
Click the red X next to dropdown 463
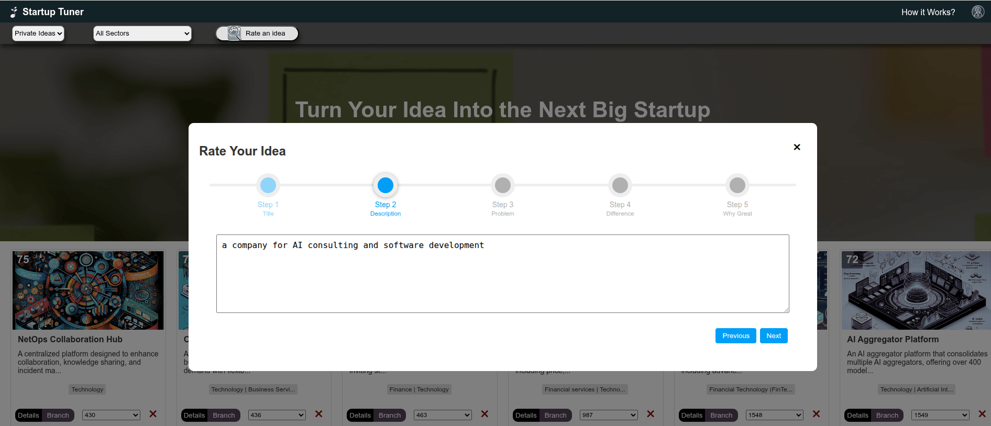click(485, 414)
